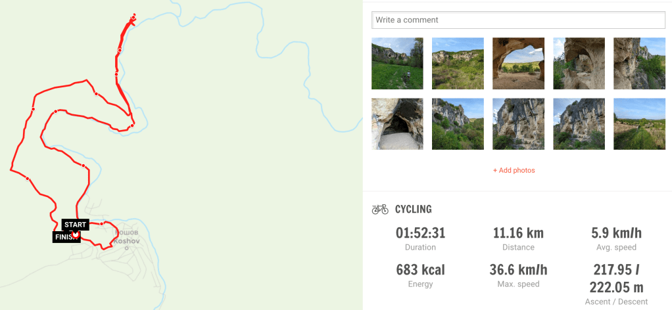Image resolution: width=672 pixels, height=310 pixels.
Task: Click the ascent and descent elevation value
Action: pos(615,278)
